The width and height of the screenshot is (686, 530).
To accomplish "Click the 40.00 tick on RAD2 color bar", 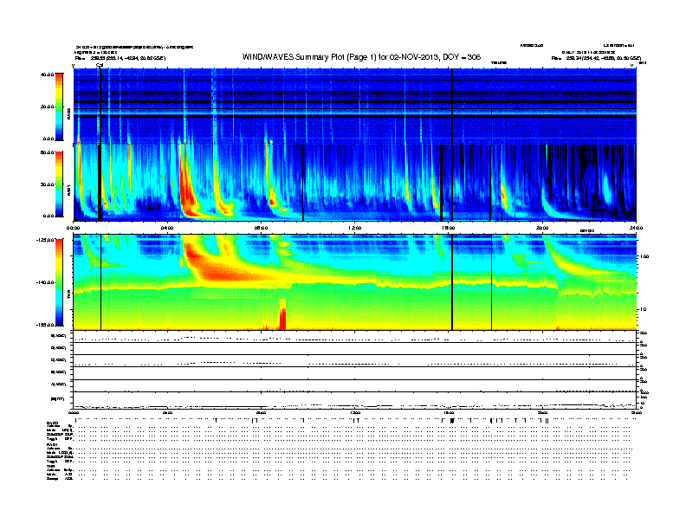I will (x=48, y=74).
